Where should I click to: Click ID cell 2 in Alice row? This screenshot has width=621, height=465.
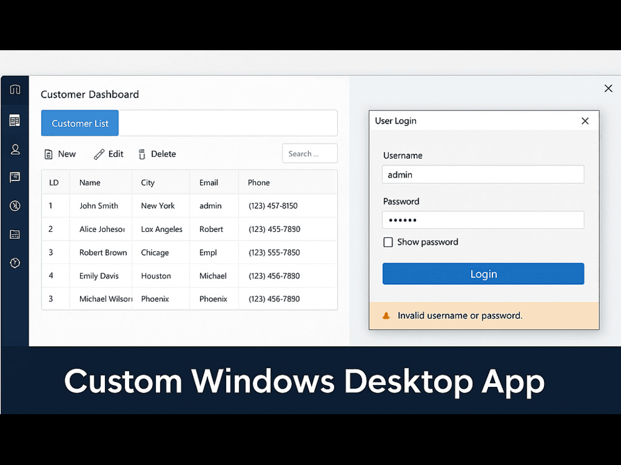pyautogui.click(x=51, y=229)
